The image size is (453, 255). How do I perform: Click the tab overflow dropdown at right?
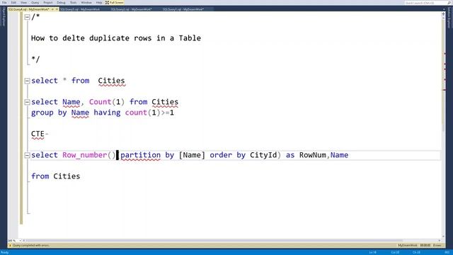point(444,9)
